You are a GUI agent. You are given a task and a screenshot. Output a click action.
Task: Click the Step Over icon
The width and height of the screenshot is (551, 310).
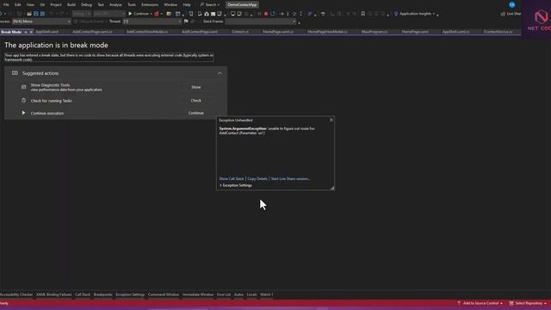pos(294,14)
